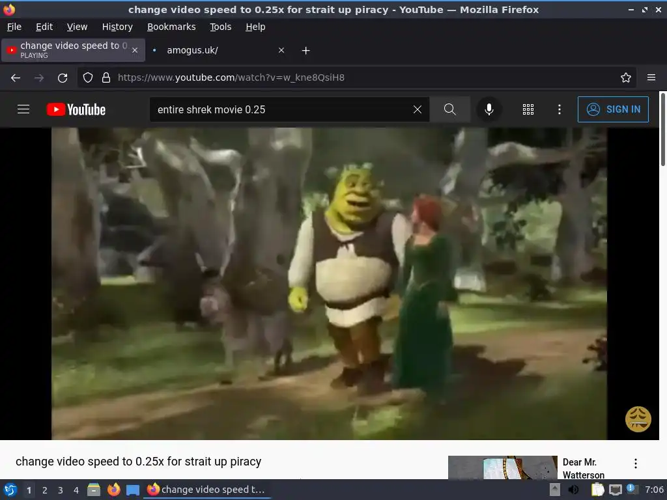The image size is (667, 500).
Task: Launch Firefox from the taskbar quicklaunch
Action: tap(113, 490)
